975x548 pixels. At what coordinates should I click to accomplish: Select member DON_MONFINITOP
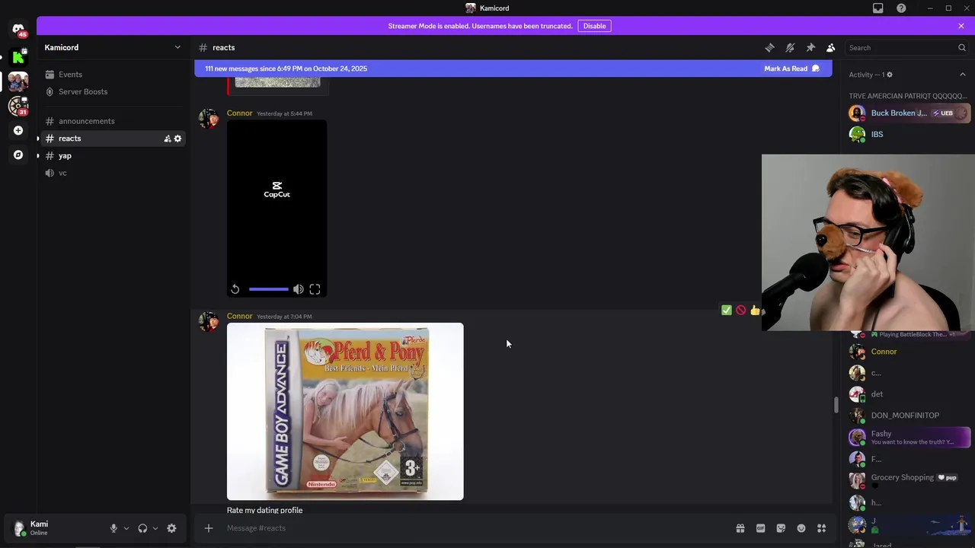[x=909, y=416]
